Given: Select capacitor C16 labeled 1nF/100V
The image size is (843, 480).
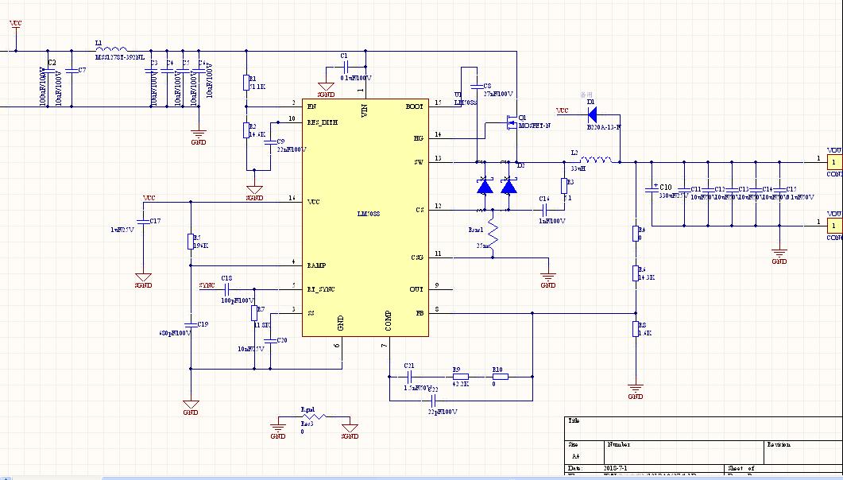Looking at the screenshot, I should coord(544,210).
